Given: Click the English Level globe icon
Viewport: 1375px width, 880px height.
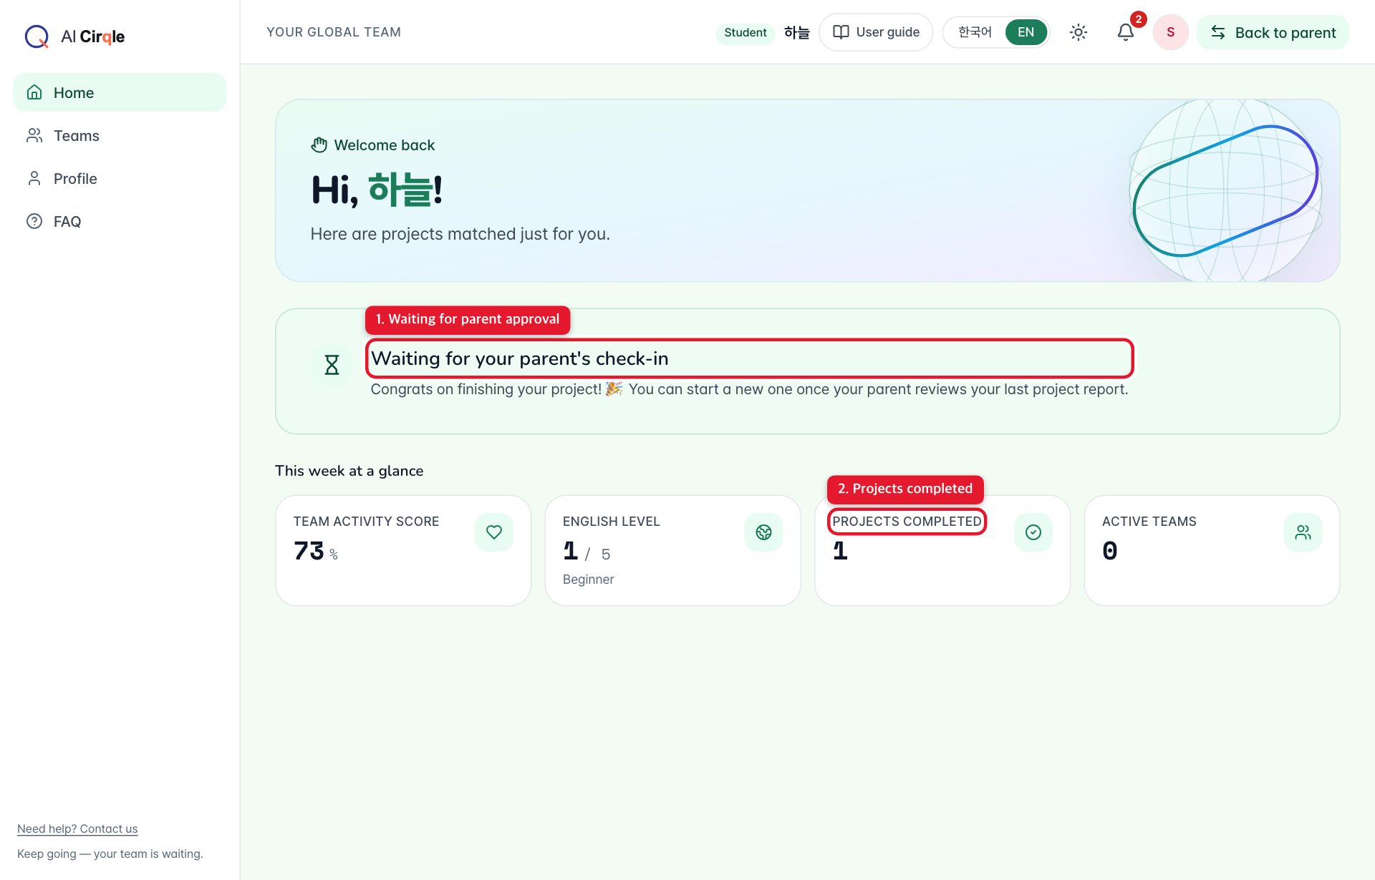Looking at the screenshot, I should 763,532.
